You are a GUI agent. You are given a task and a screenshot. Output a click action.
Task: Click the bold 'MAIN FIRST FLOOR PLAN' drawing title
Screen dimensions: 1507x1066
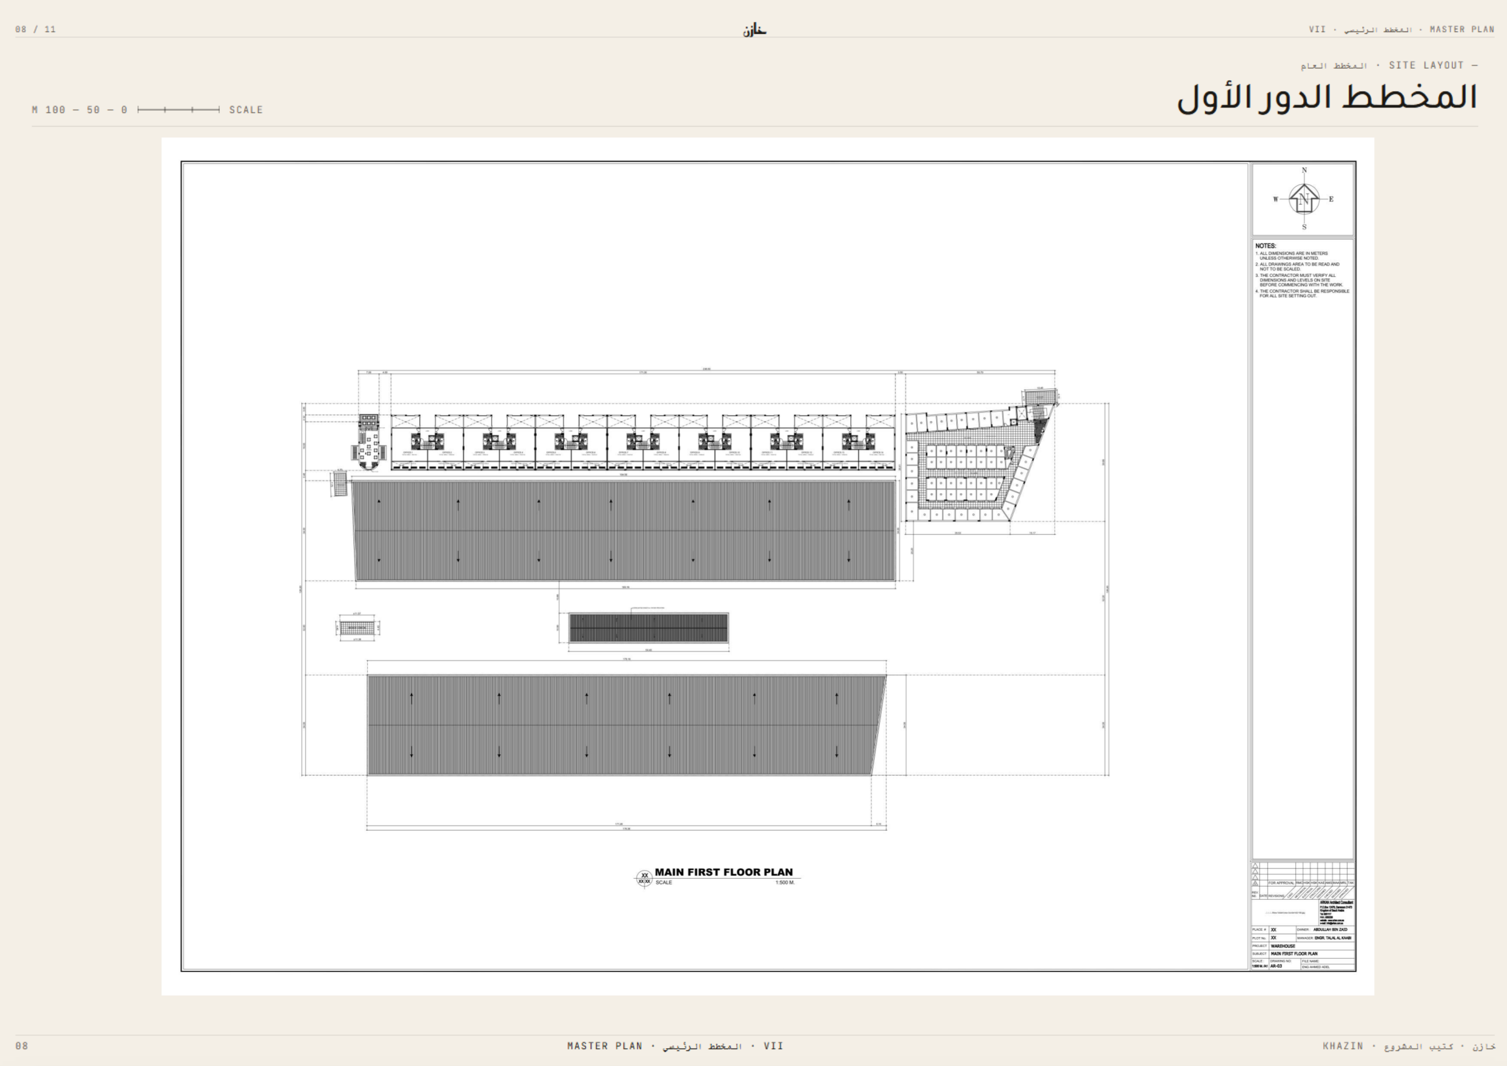point(723,872)
